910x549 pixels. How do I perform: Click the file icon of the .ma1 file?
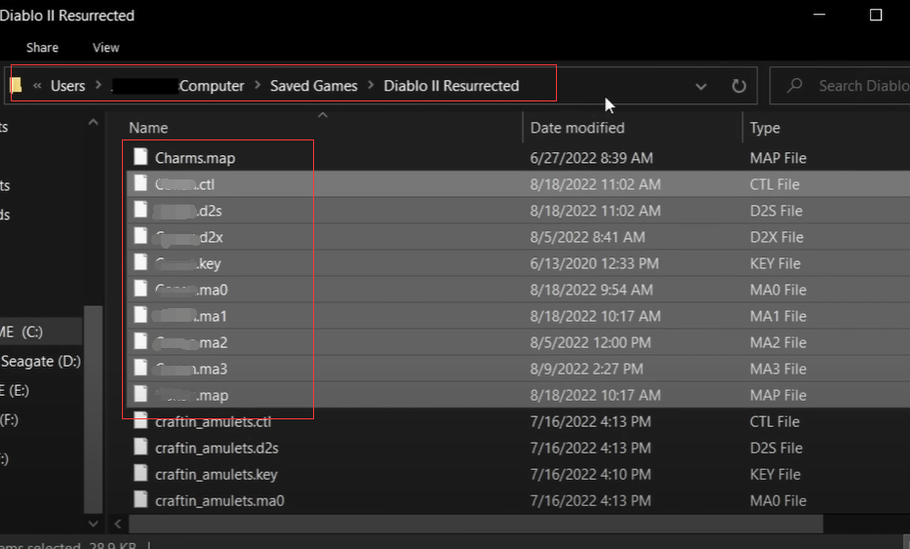pos(140,316)
